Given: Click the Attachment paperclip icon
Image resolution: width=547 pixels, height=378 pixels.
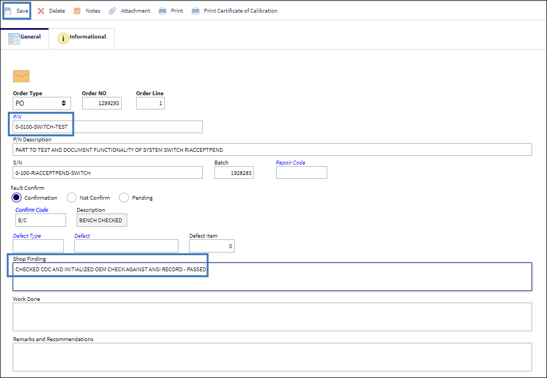Looking at the screenshot, I should (112, 11).
